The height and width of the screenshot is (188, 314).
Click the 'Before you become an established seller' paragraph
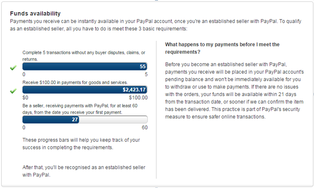pyautogui.click(x=234, y=91)
